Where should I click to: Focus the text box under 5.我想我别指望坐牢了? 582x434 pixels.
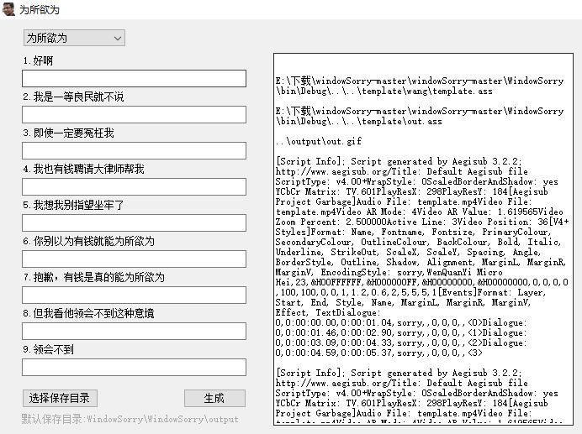pyautogui.click(x=134, y=222)
